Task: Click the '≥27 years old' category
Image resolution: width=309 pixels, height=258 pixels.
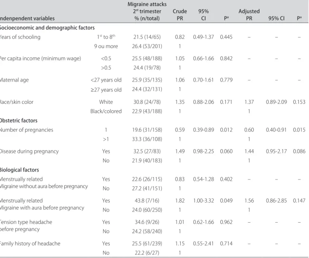Action: 106,90
